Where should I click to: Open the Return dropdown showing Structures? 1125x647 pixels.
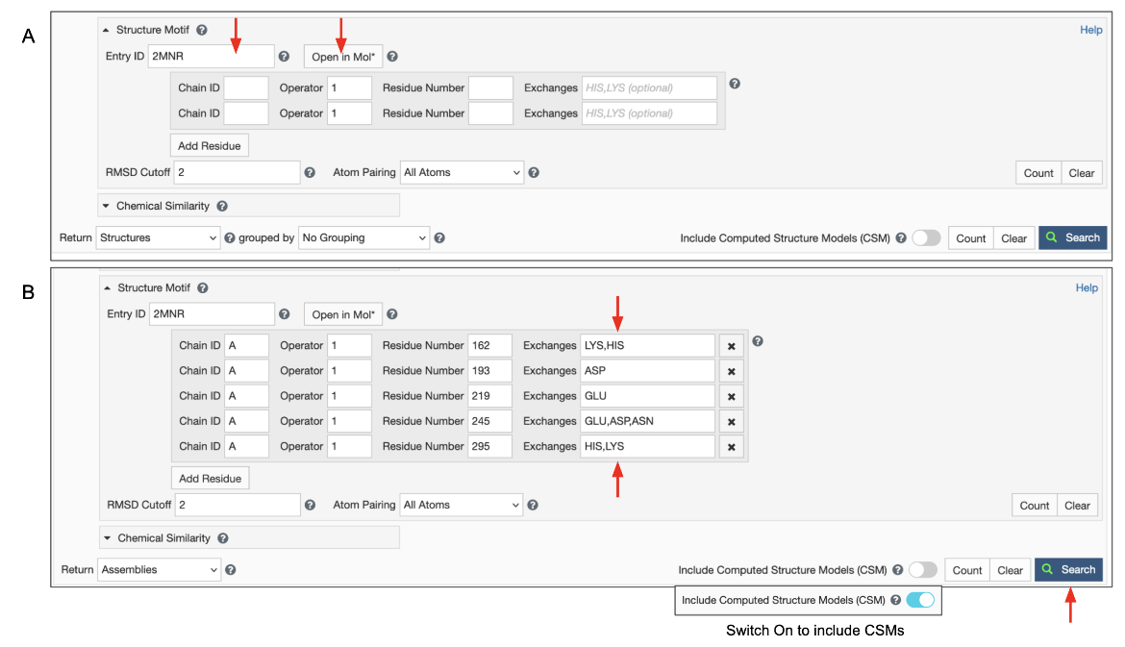159,237
